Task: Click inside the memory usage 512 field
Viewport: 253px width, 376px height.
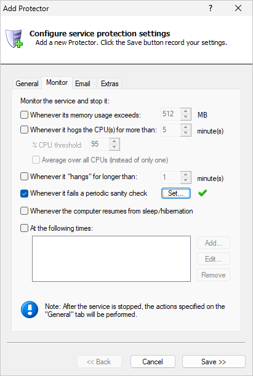Action: [171, 114]
